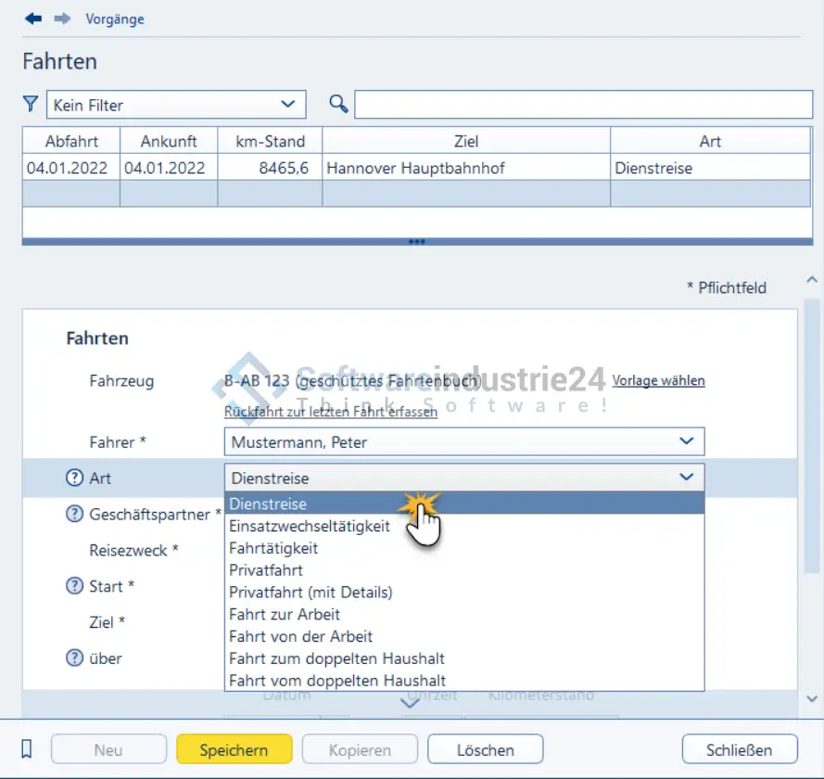Click the back navigation arrow
Viewport: 824px width, 779px height.
pyautogui.click(x=33, y=19)
